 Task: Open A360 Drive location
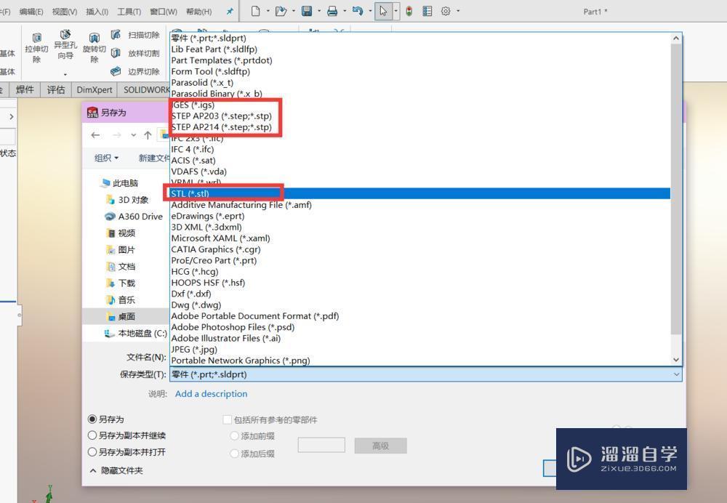coord(134,217)
